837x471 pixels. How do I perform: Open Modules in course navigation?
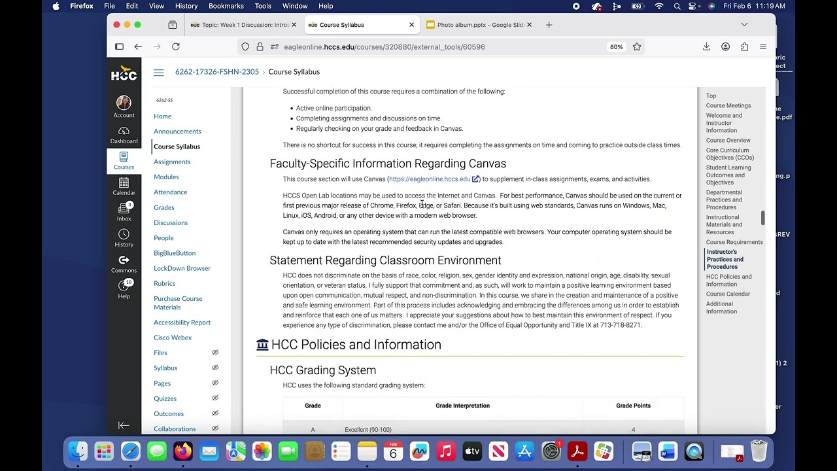(166, 177)
